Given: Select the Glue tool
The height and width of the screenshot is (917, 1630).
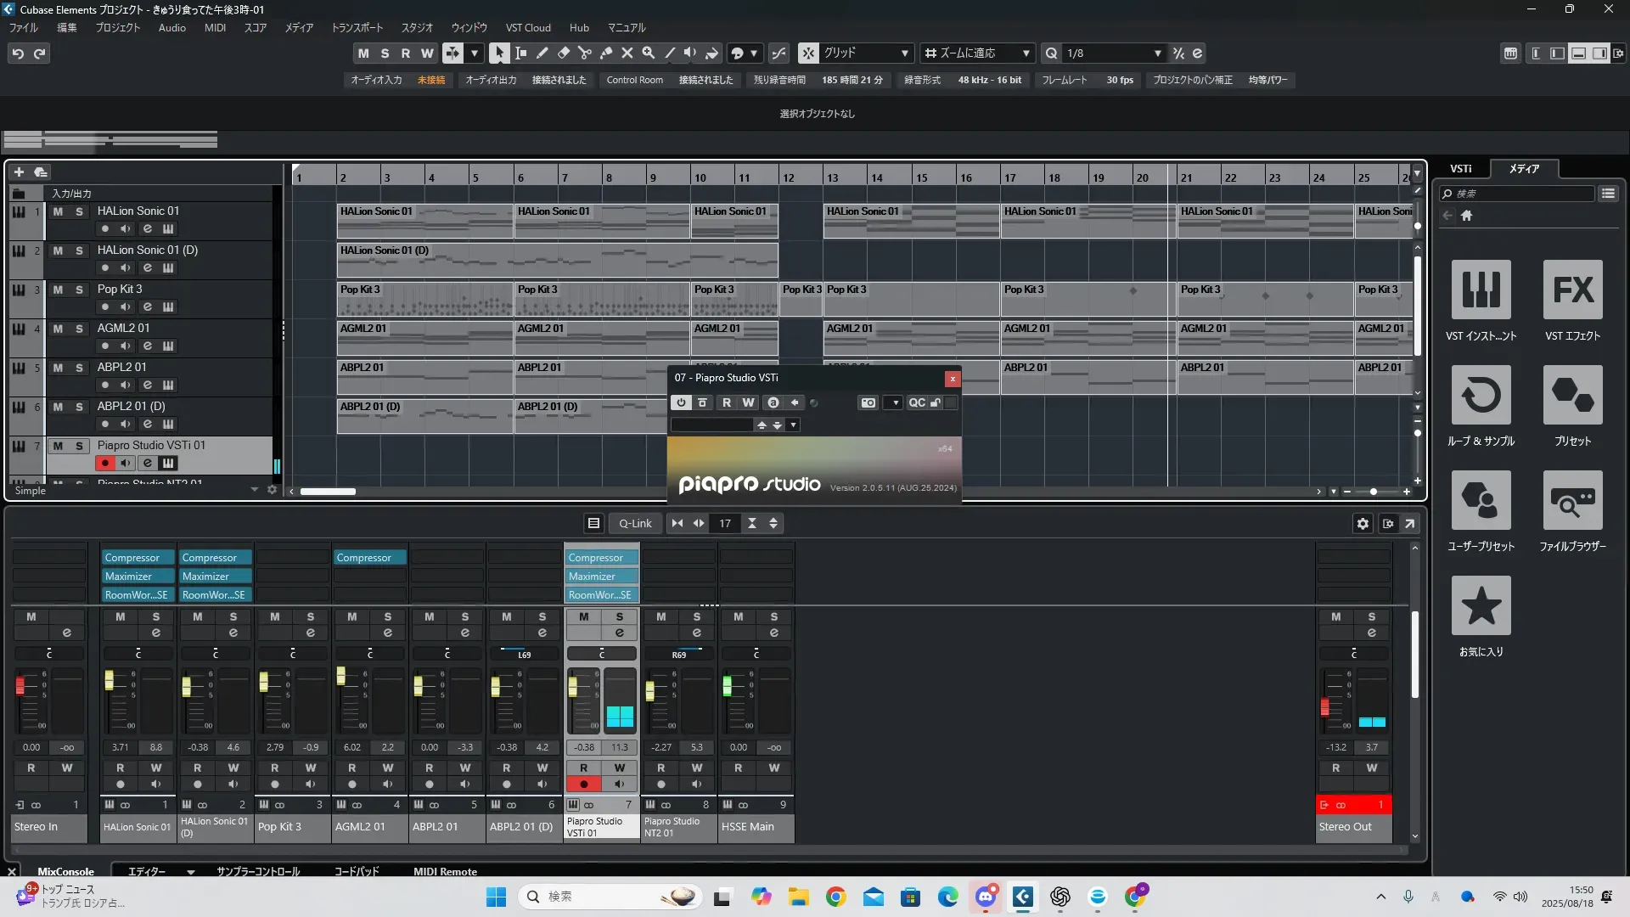Looking at the screenshot, I should click(x=606, y=53).
